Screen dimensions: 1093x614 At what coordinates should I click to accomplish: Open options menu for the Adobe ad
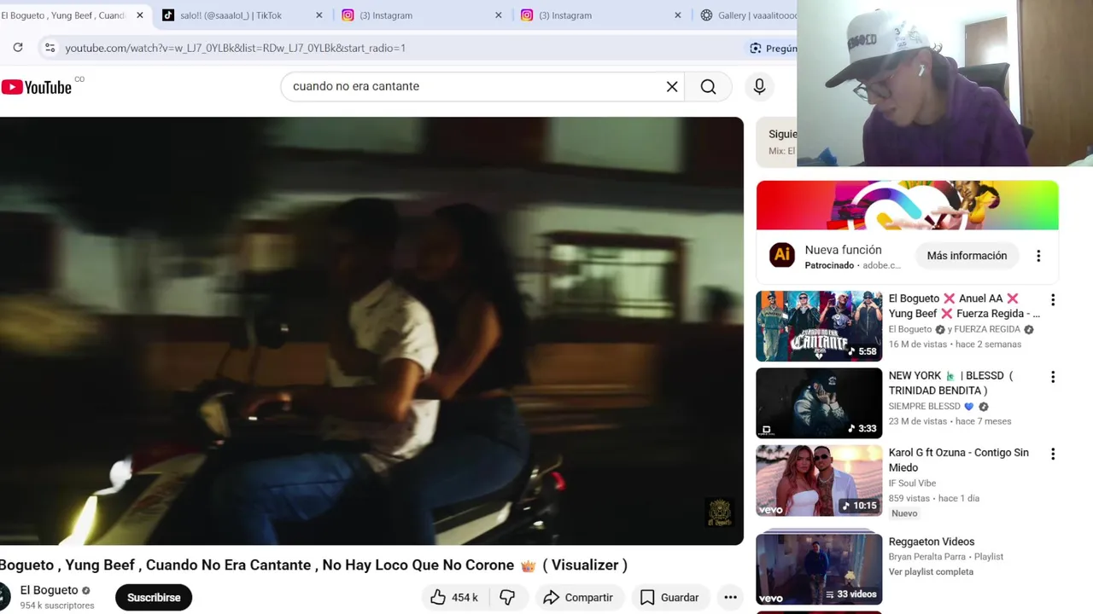click(1038, 256)
